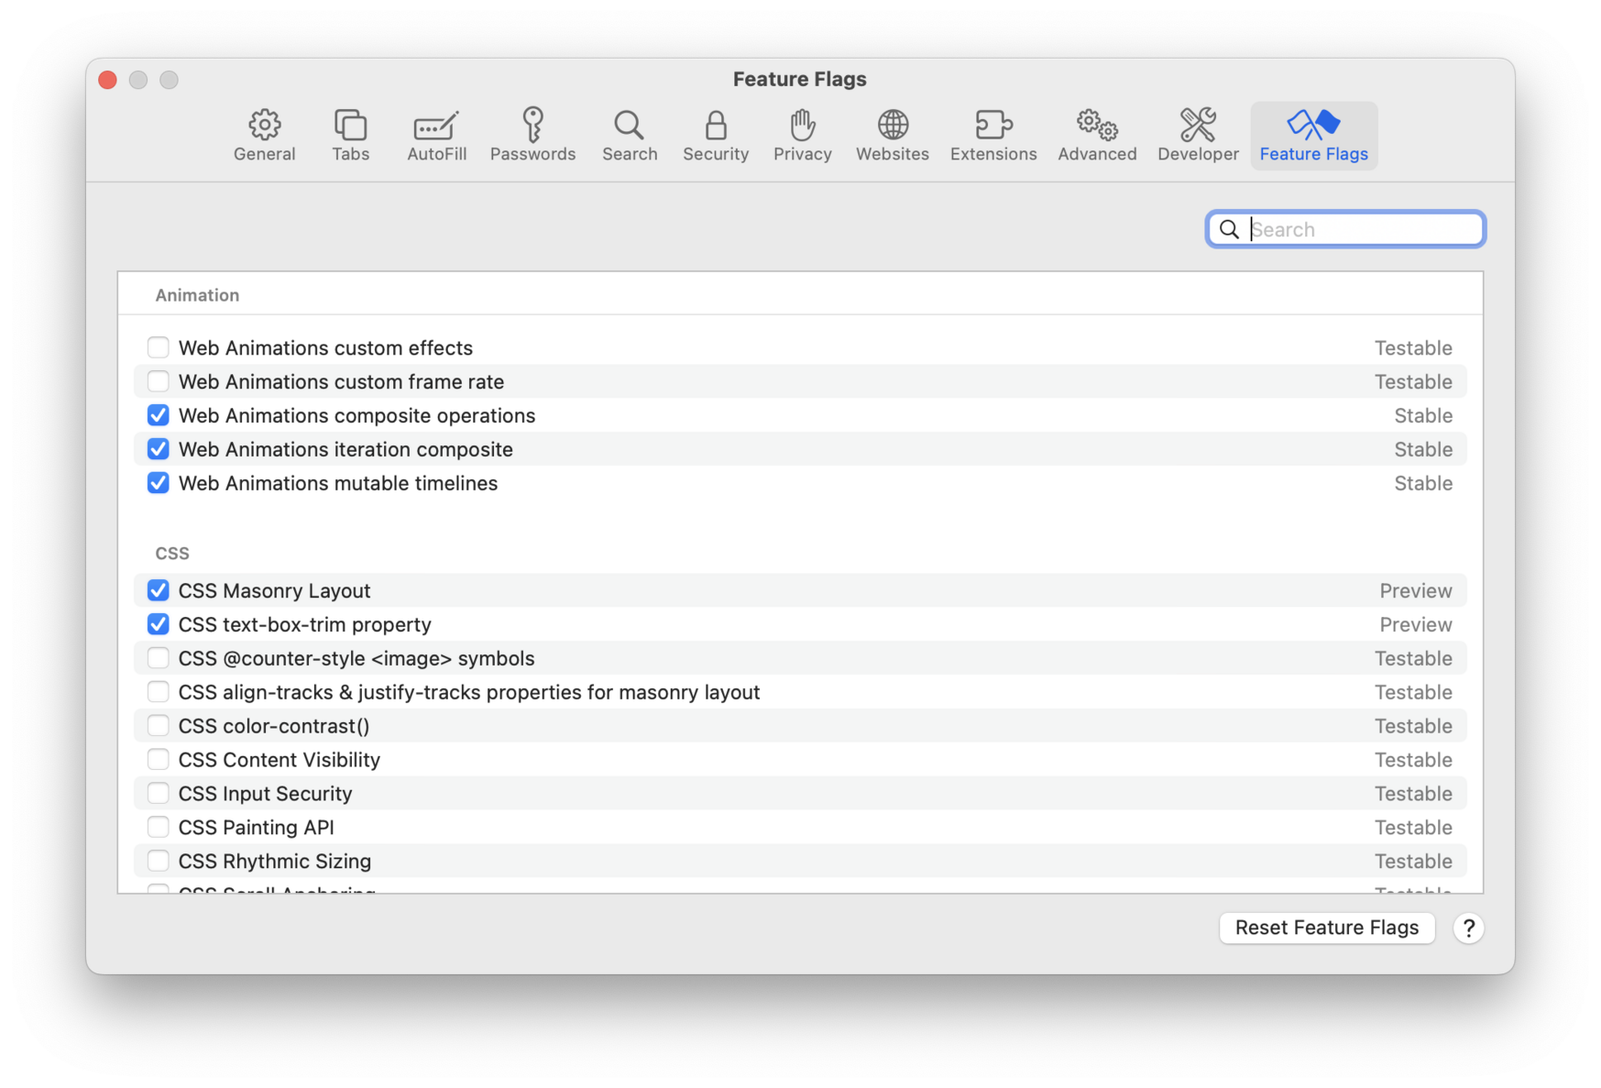Select the Extensions puzzle icon
Viewport: 1601px width, 1088px height.
tap(992, 135)
